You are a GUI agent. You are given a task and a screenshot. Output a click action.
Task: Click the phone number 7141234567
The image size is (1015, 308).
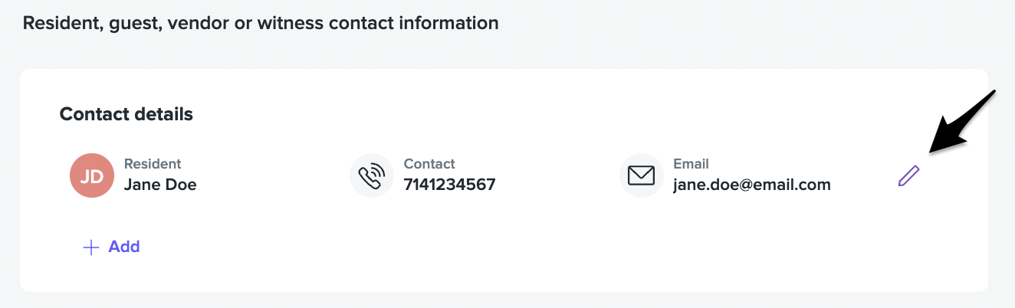pyautogui.click(x=449, y=185)
